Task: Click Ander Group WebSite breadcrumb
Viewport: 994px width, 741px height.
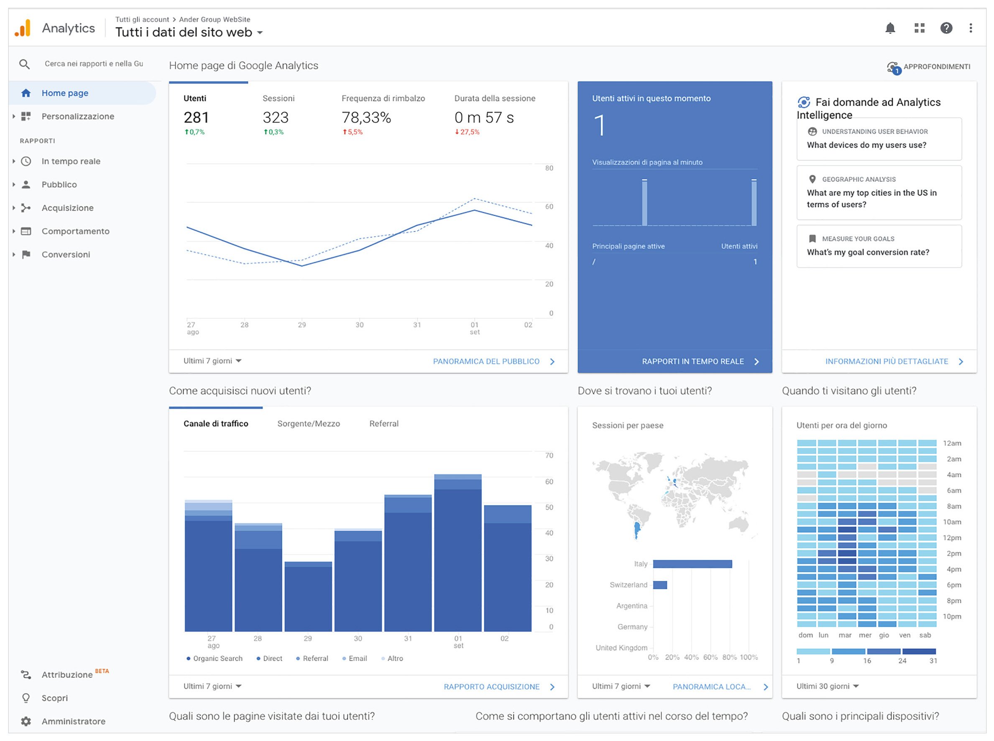Action: pos(215,19)
